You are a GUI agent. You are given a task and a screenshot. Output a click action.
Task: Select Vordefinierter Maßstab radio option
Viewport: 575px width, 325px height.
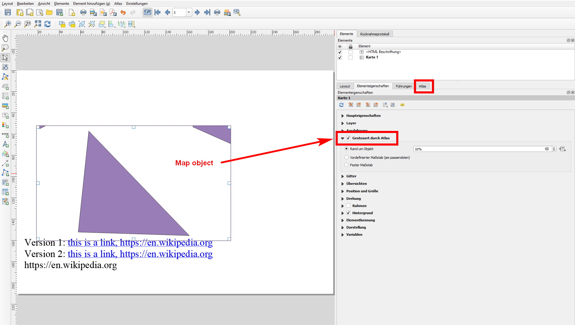[x=346, y=157]
